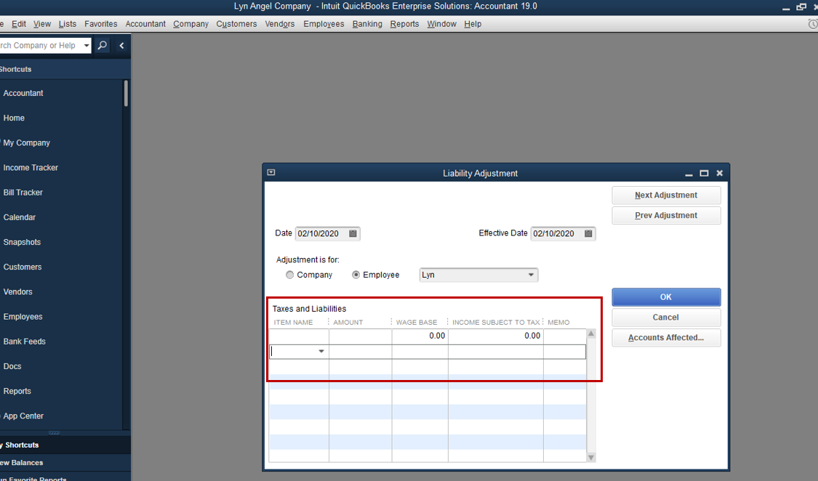Open Income Tracker from the sidebar
818x481 pixels.
pos(31,167)
